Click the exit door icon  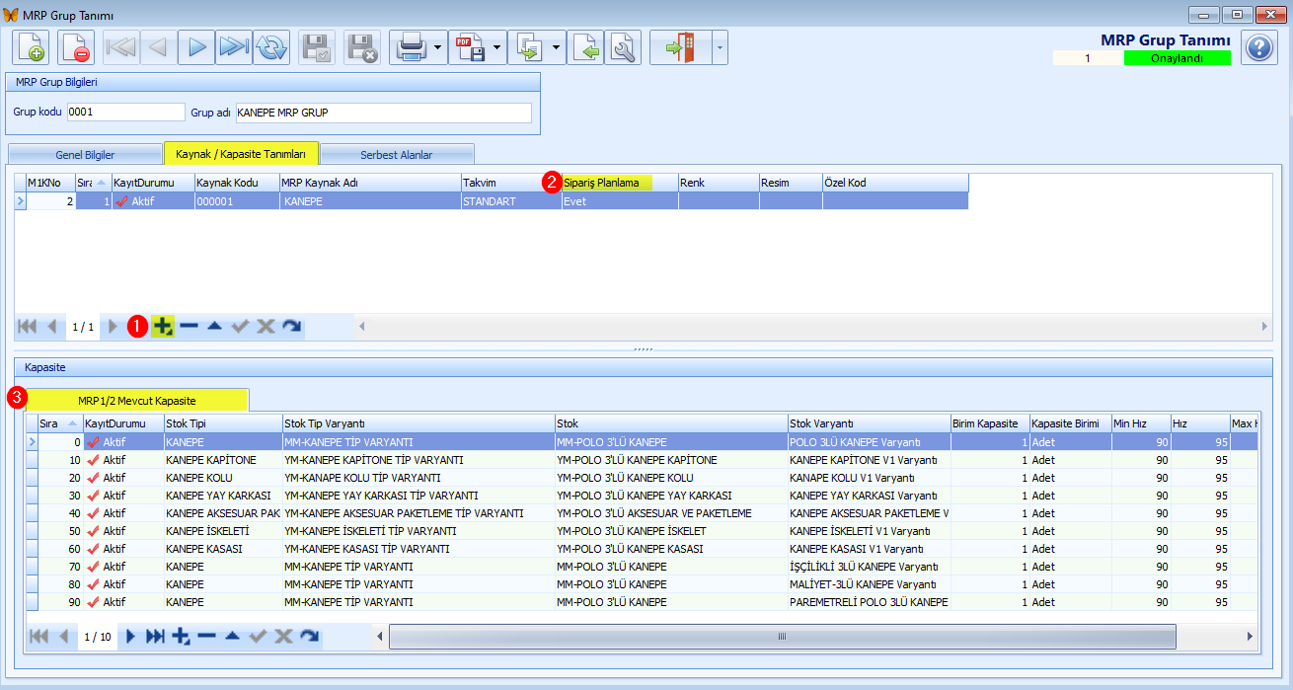(680, 47)
